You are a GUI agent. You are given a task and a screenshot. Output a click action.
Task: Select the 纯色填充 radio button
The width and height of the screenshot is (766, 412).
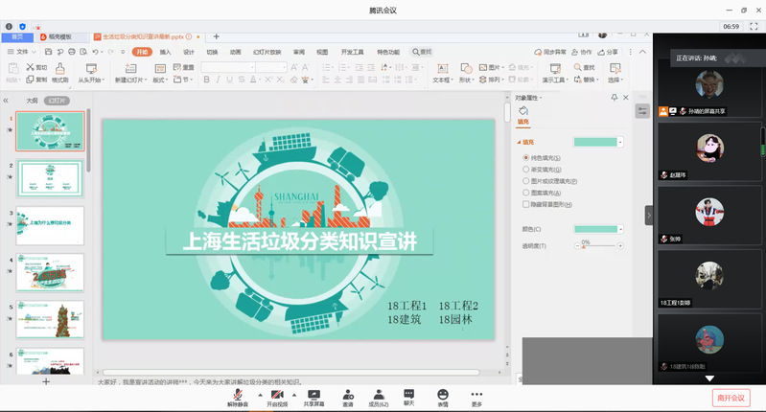(x=525, y=157)
